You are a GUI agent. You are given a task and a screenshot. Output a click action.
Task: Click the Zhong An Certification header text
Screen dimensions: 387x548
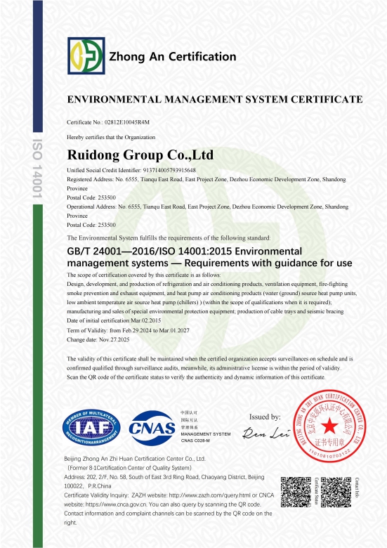(x=173, y=57)
